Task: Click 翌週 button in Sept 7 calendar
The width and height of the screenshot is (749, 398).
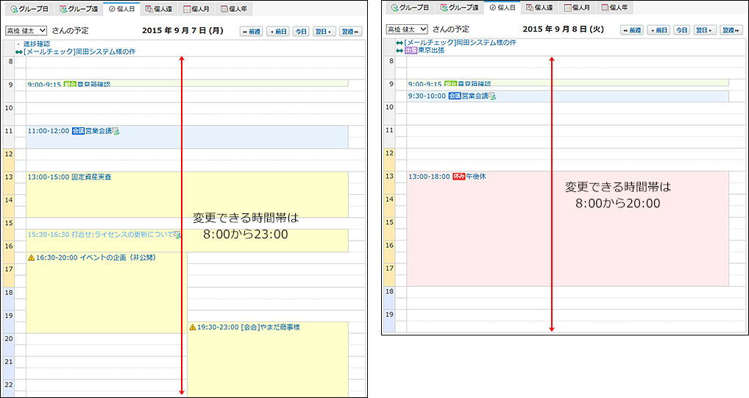Action: pyautogui.click(x=351, y=32)
